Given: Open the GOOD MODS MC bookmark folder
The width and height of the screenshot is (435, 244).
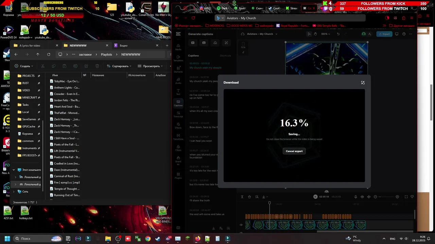Looking at the screenshot, I should point(240,25).
